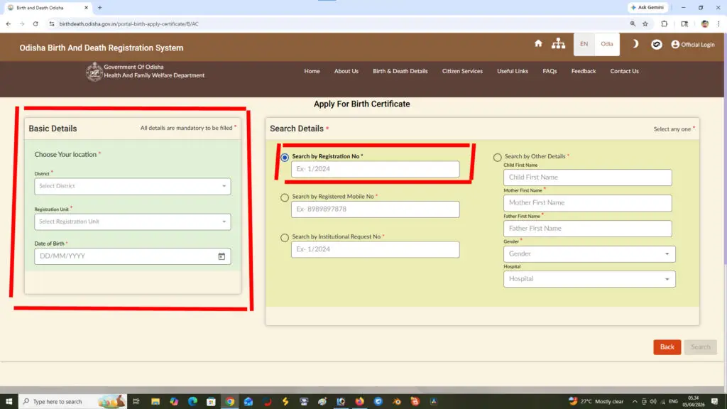Click the home icon in the header

538,43
